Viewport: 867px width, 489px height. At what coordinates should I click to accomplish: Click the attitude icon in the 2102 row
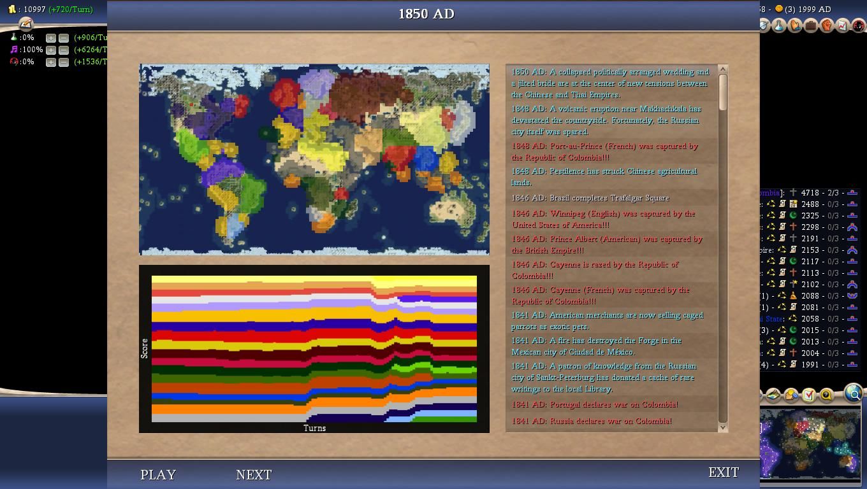pyautogui.click(x=852, y=284)
